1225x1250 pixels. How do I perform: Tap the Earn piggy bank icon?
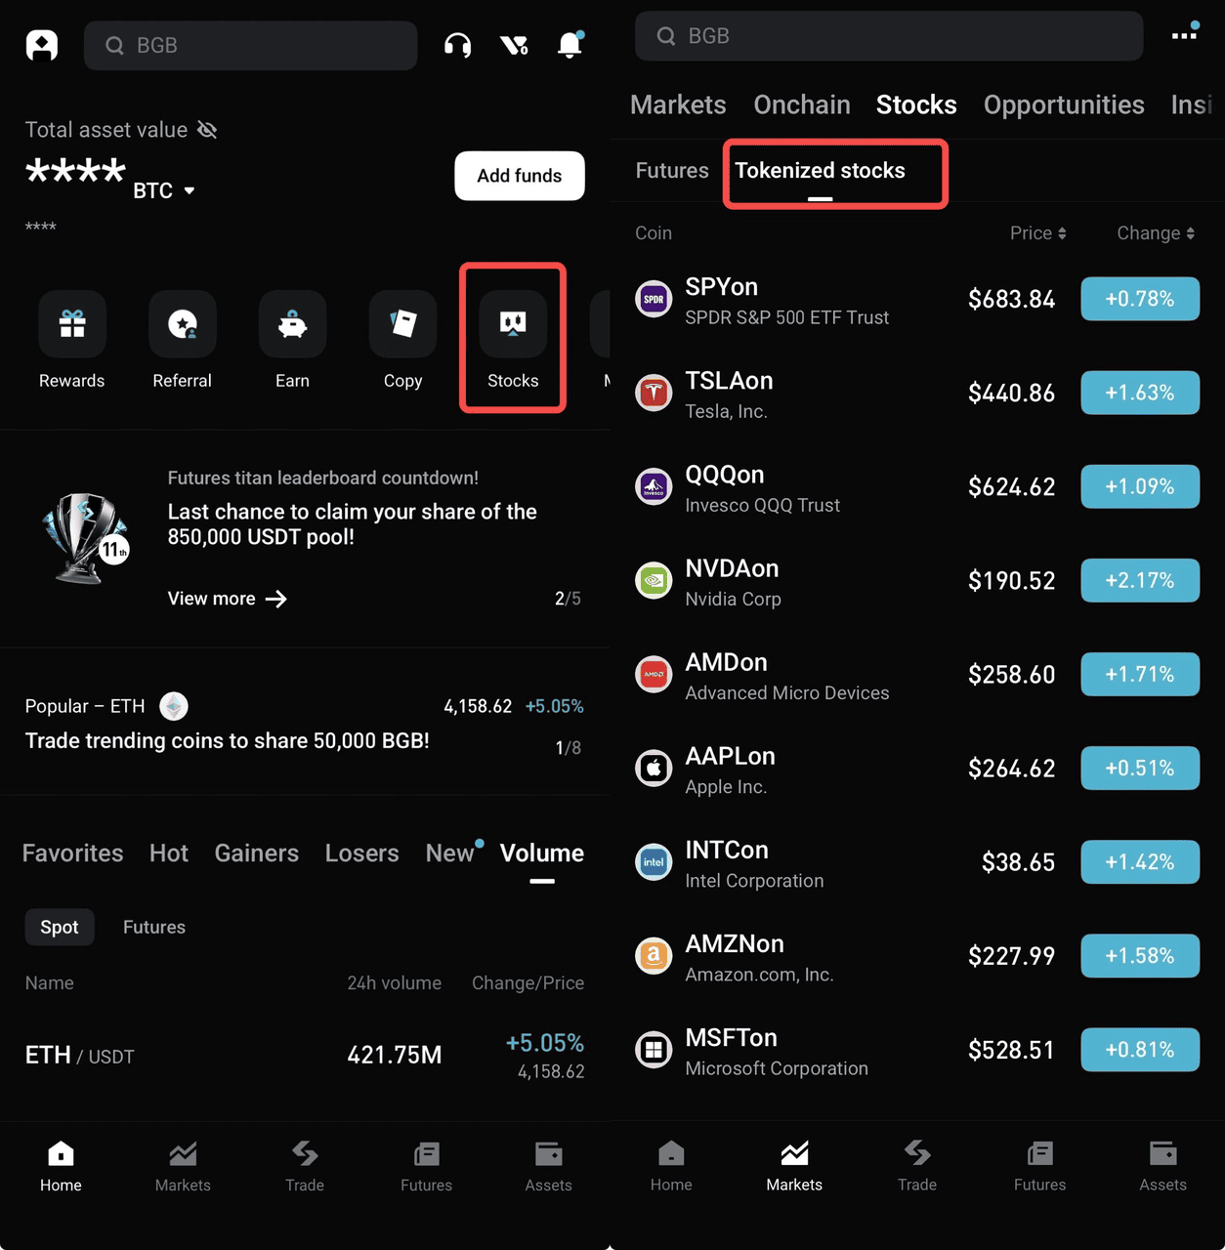click(292, 324)
